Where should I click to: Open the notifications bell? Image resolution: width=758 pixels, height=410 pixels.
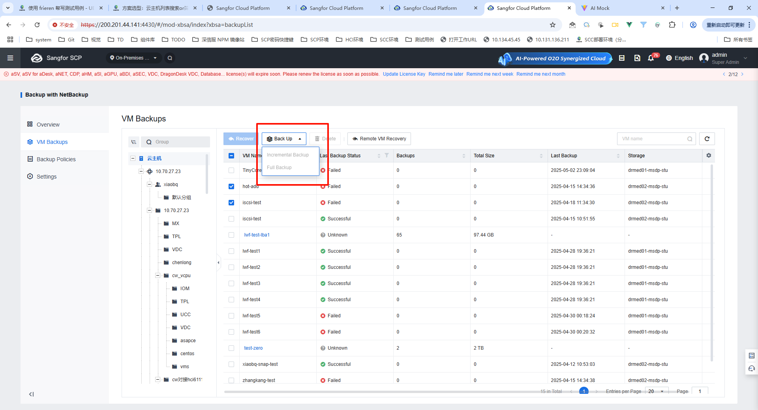click(651, 58)
